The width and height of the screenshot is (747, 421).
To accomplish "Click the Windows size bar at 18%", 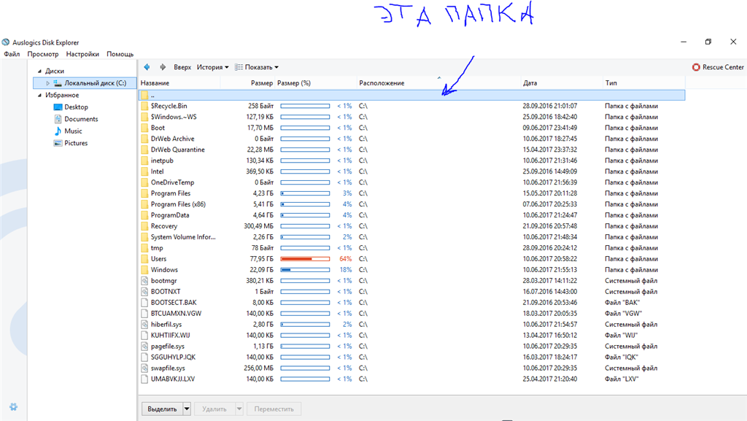I will (x=305, y=270).
